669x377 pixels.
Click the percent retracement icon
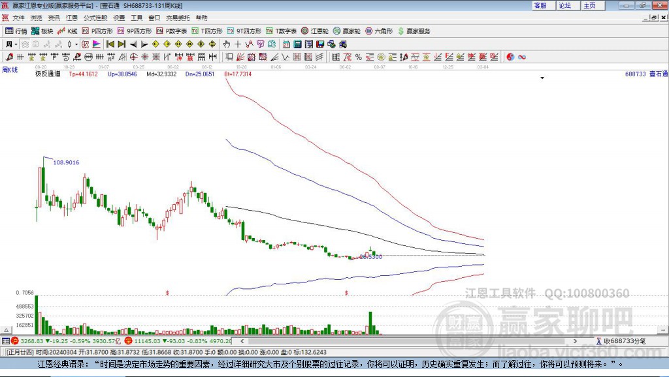click(359, 57)
